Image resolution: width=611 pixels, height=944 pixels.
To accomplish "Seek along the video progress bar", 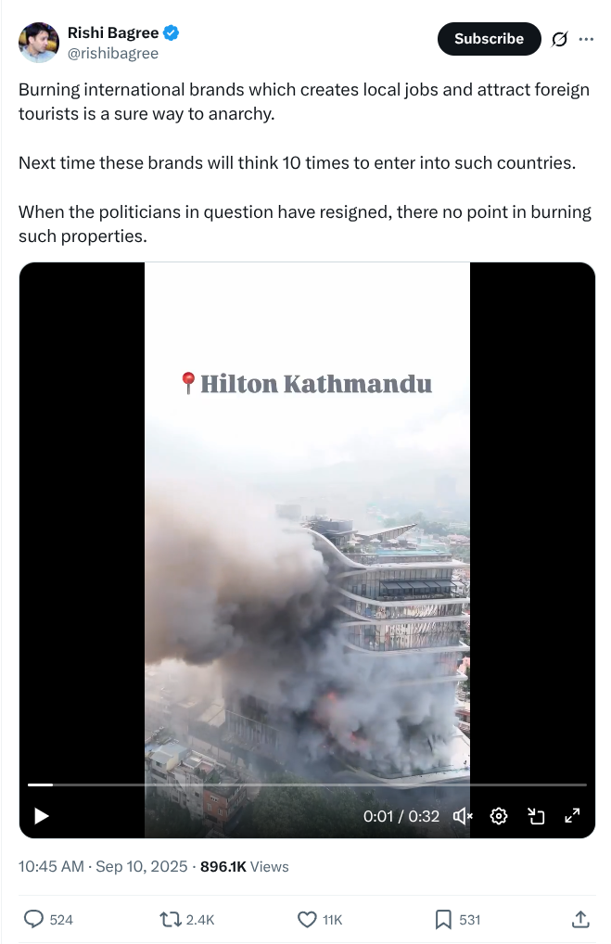I will pos(307,785).
